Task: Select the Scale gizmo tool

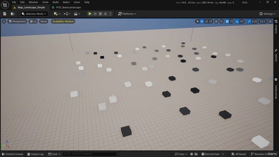Action: point(211,21)
